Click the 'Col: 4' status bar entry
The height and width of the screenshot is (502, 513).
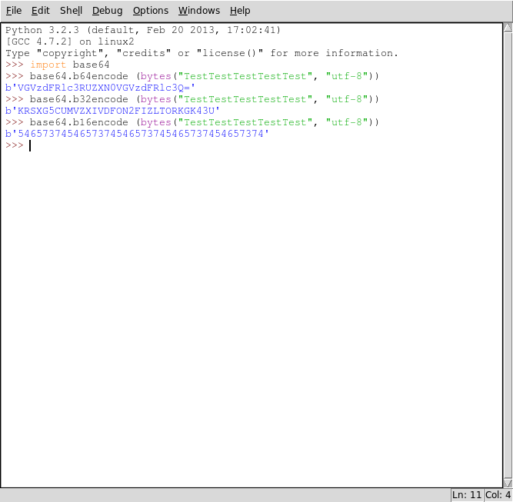click(x=498, y=495)
